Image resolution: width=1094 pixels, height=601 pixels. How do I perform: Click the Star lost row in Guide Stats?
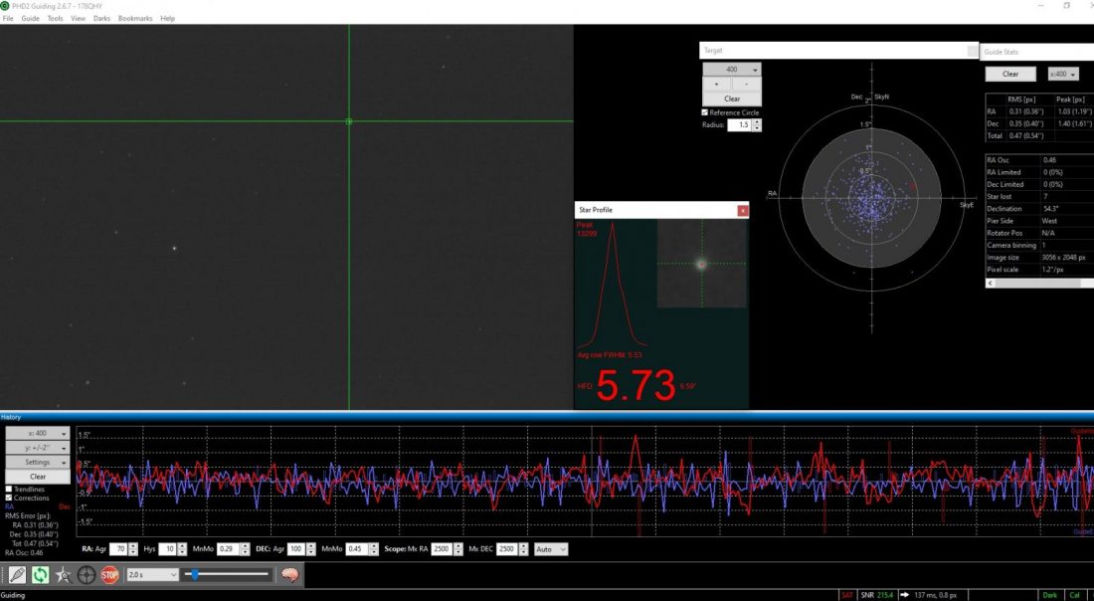(x=1039, y=197)
